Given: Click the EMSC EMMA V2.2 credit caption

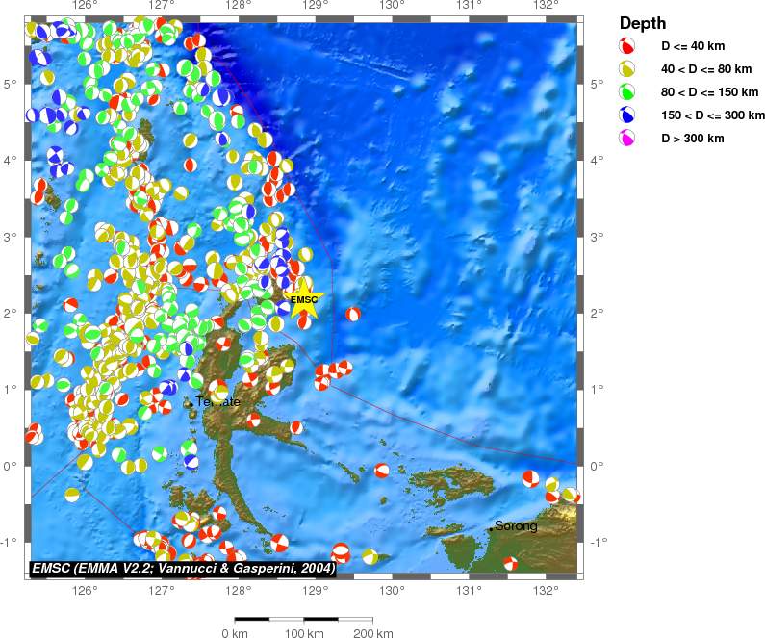Looking at the screenshot, I should tap(184, 569).
